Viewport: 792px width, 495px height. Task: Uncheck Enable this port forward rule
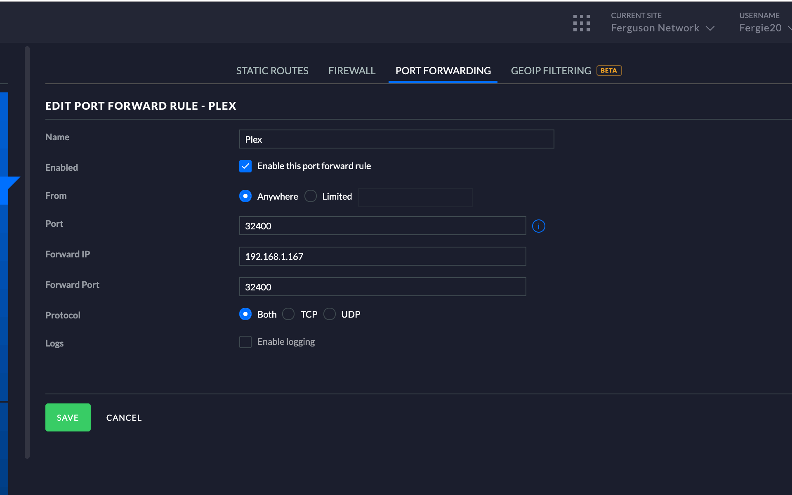tap(245, 166)
